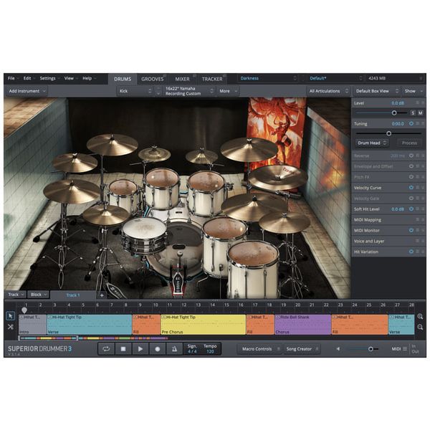Toggle the Tuning power button
Viewport: 430px width, 430px height.
411,124
